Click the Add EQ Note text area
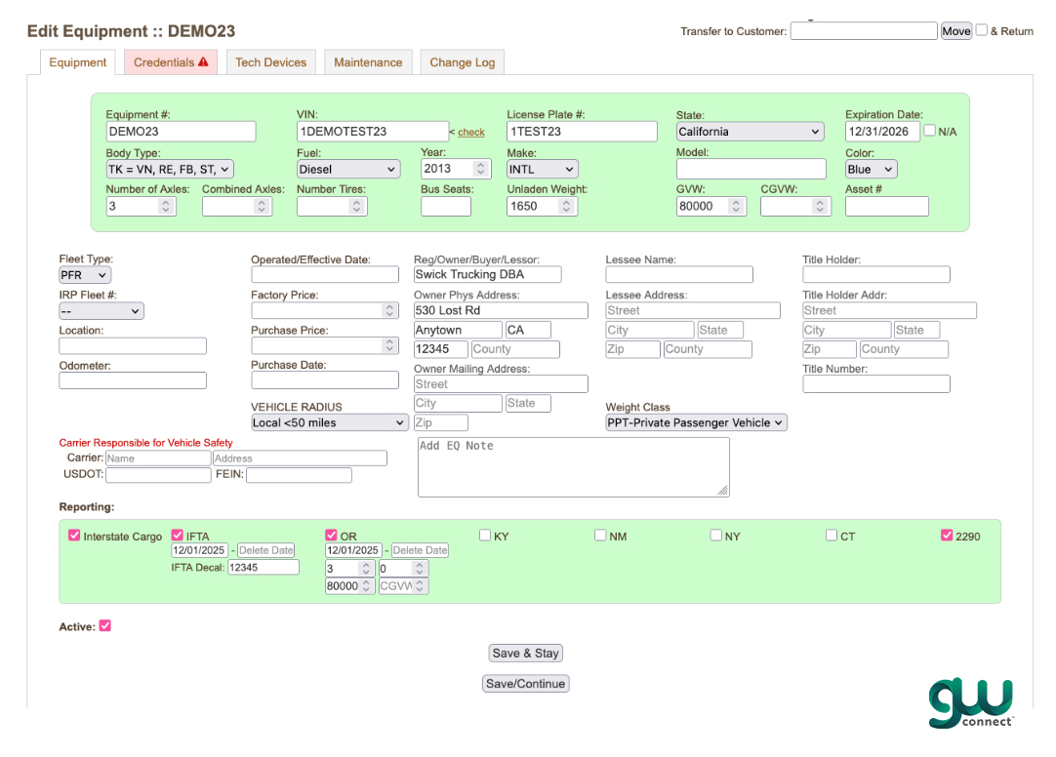1056x757 pixels. 573,466
